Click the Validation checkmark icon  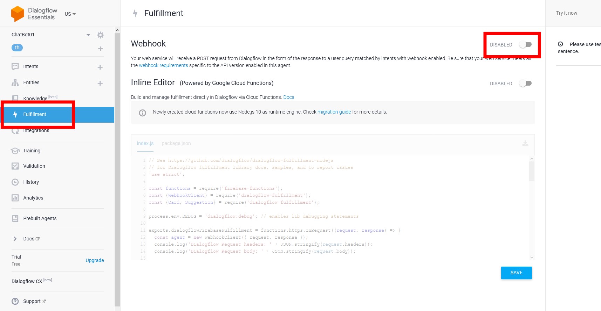[15, 166]
